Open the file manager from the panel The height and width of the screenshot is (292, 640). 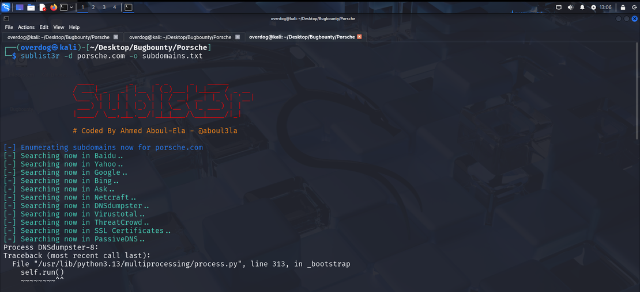coord(31,7)
